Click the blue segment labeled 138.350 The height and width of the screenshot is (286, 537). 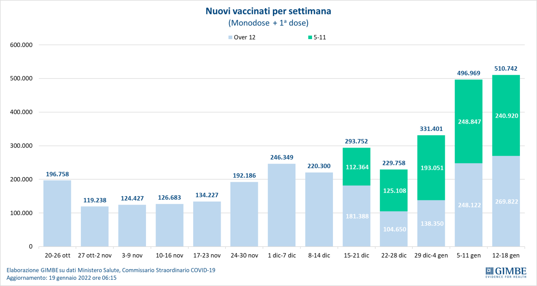[x=432, y=223]
